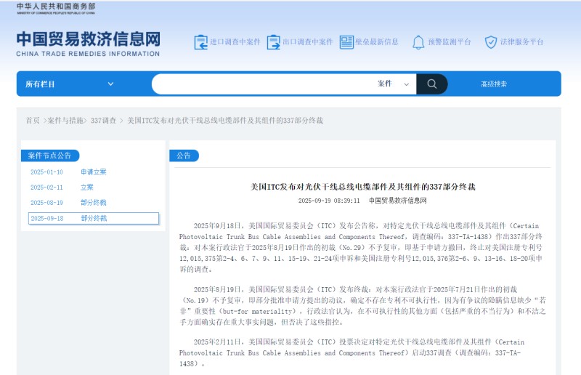Select the 公告 tab
This screenshot has width=581, height=375.
tap(184, 156)
